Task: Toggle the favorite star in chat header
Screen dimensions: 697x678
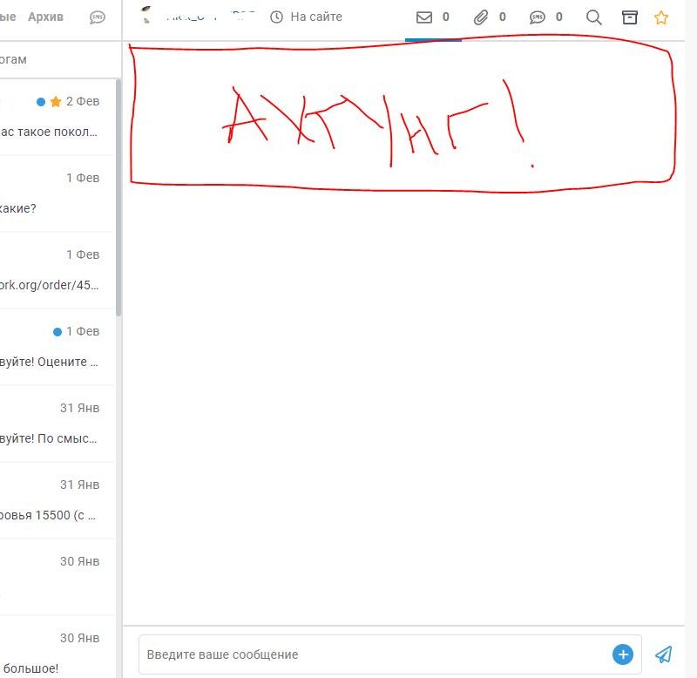Action: click(x=661, y=17)
